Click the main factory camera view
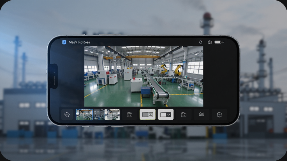 pyautogui.click(x=144, y=76)
